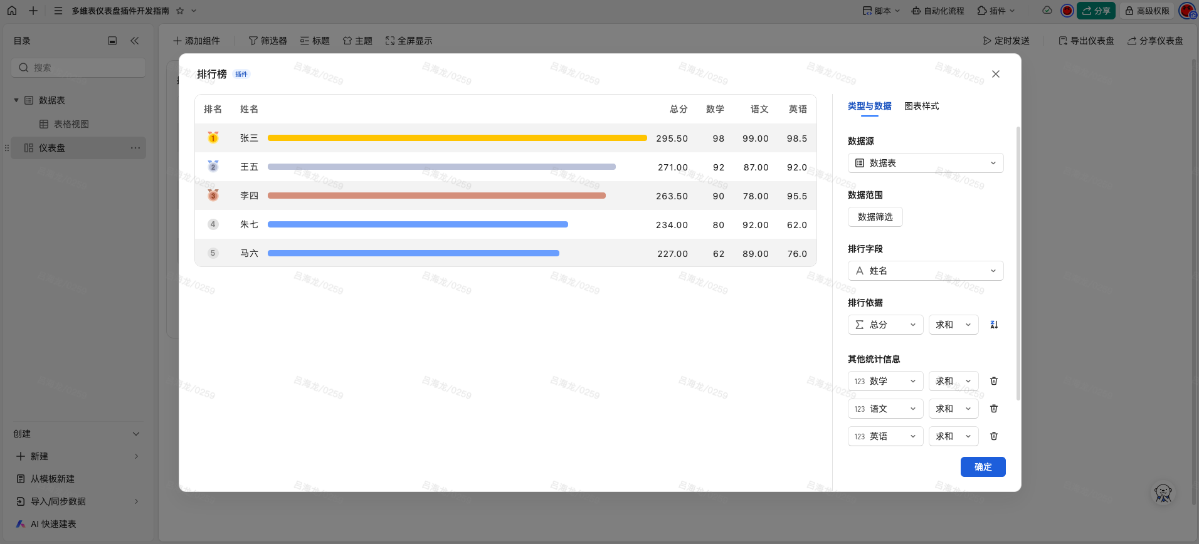This screenshot has width=1199, height=544.
Task: Star the document title as favorite
Action: click(x=180, y=11)
